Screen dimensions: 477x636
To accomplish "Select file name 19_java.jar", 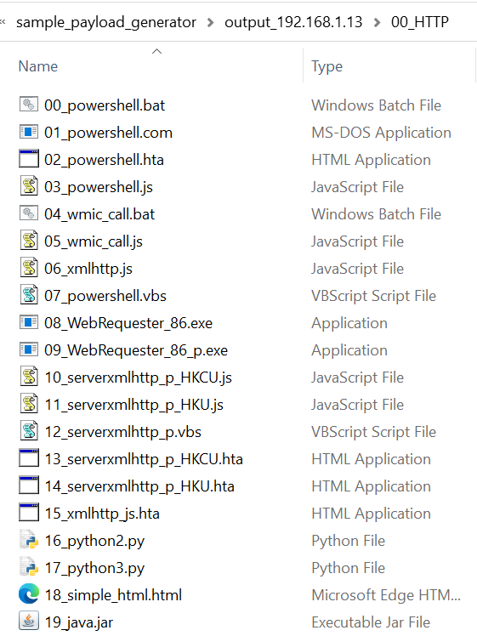I will coord(79,622).
